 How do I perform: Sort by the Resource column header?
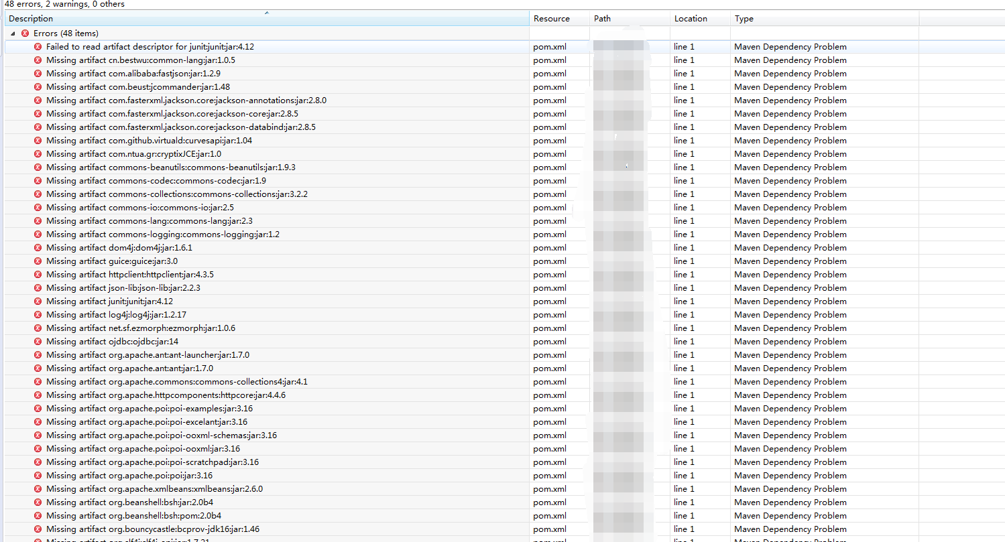pyautogui.click(x=560, y=19)
